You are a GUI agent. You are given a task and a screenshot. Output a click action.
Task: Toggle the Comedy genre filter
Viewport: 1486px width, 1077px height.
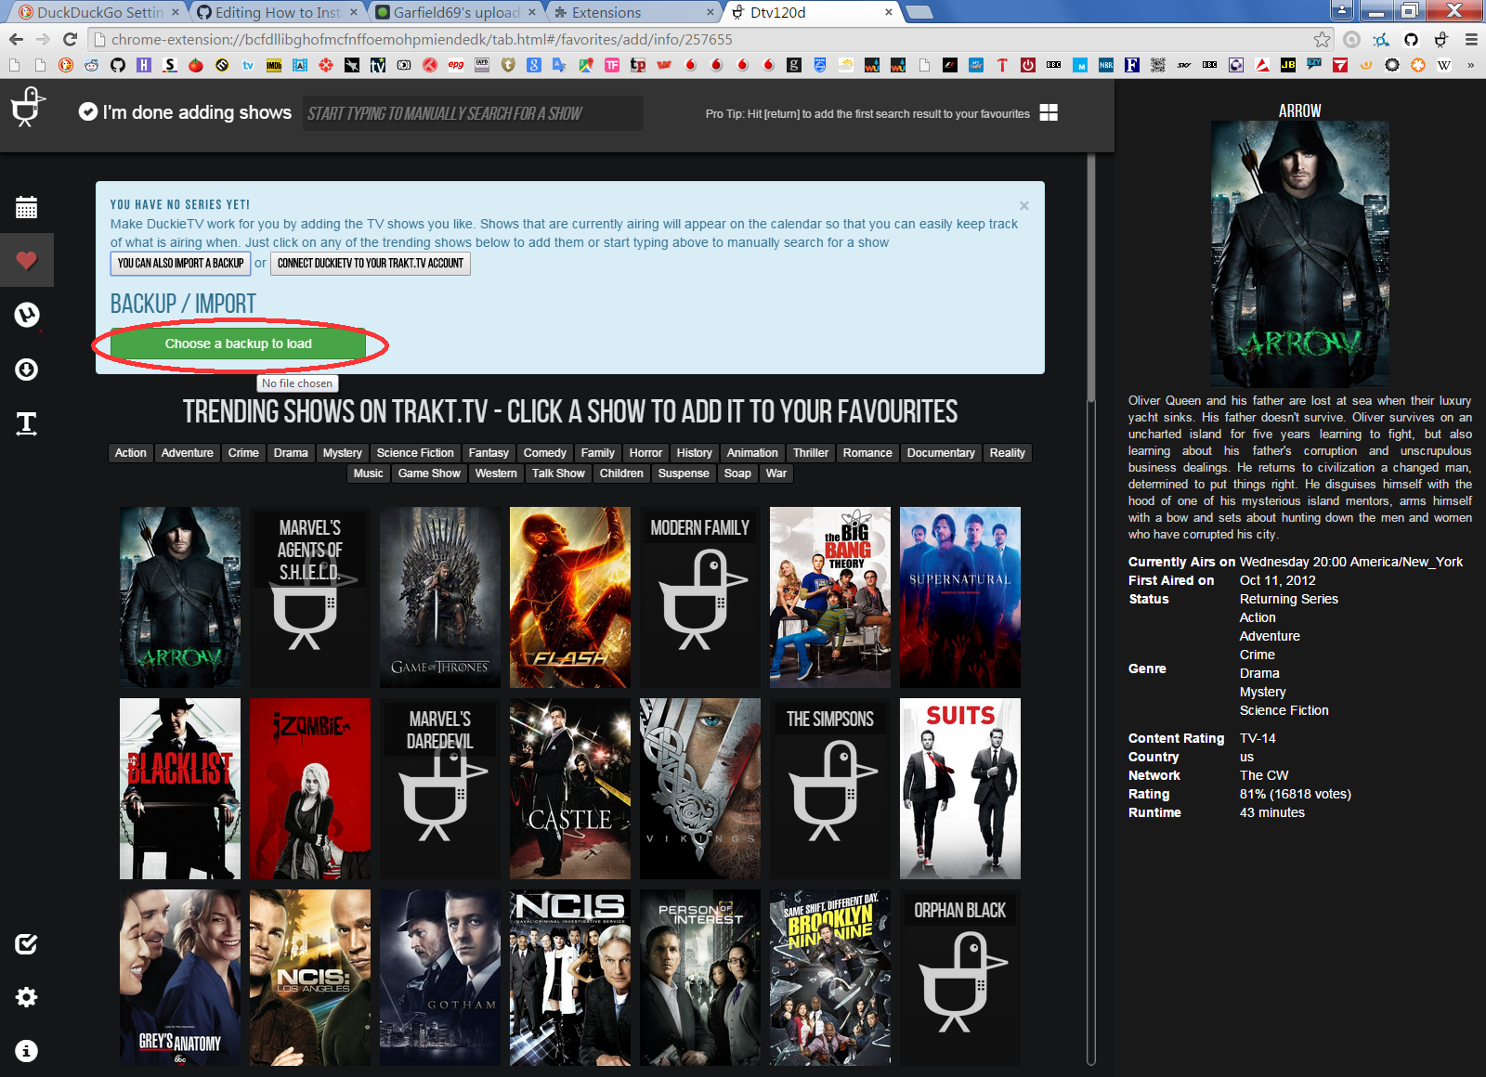(544, 453)
